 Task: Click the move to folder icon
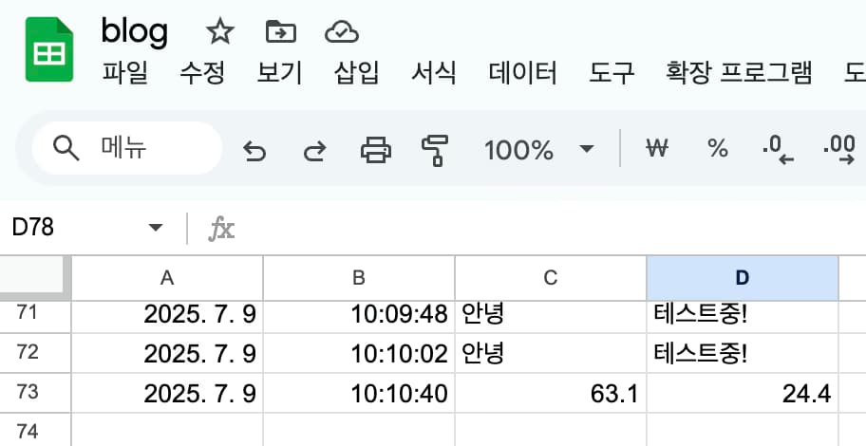pyautogui.click(x=280, y=32)
